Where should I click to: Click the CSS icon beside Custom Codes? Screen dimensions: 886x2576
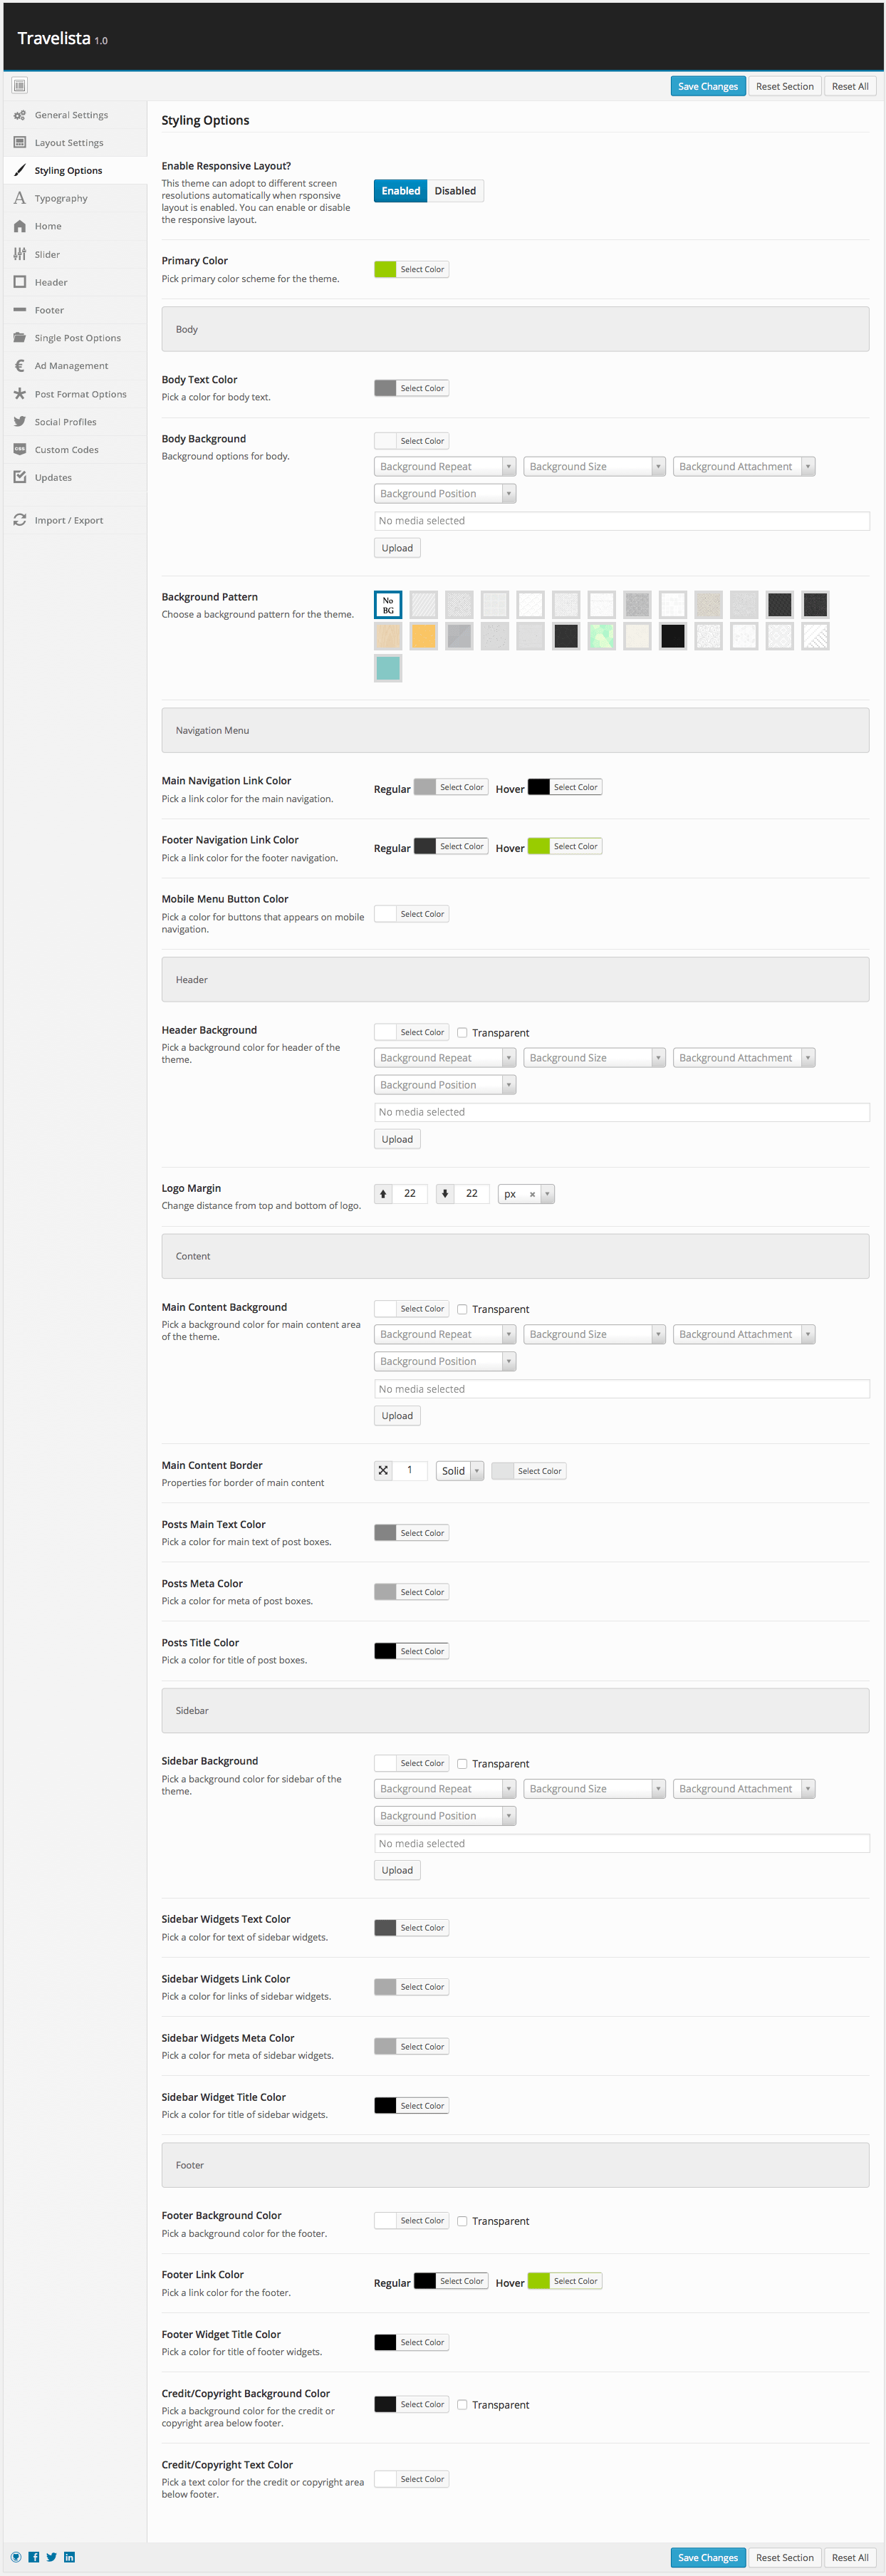click(x=20, y=449)
